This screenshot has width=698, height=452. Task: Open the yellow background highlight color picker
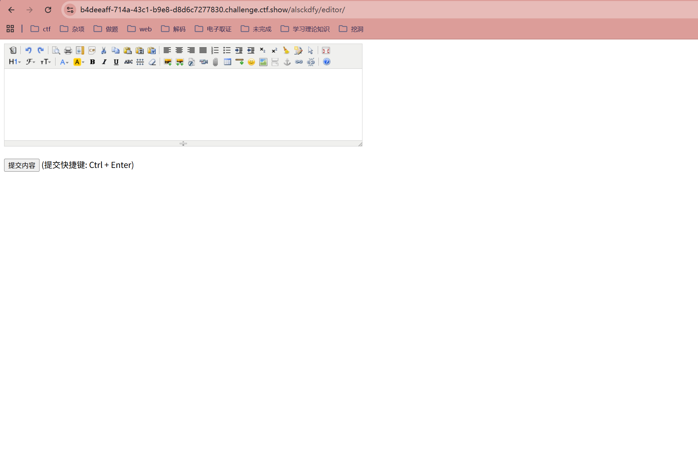tap(79, 62)
